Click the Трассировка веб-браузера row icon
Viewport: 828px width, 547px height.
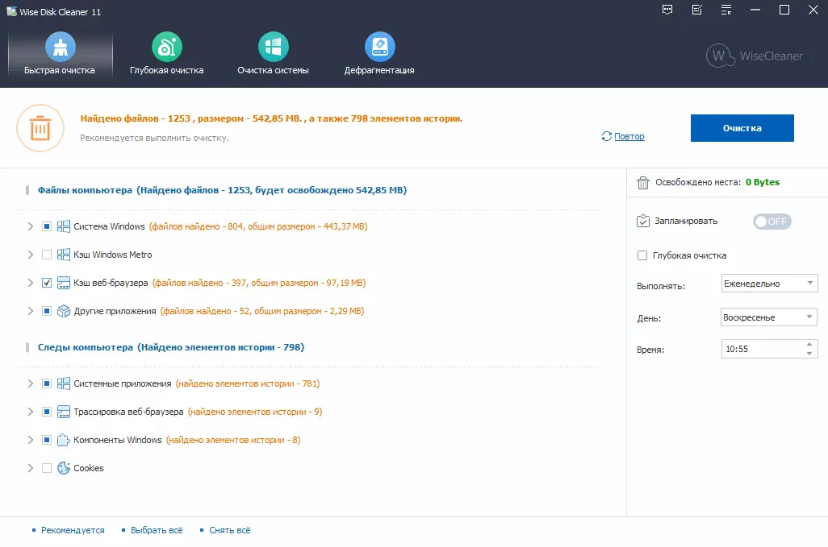click(x=64, y=412)
